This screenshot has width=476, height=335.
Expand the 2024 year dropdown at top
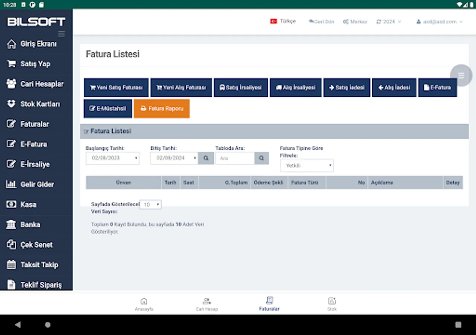389,22
